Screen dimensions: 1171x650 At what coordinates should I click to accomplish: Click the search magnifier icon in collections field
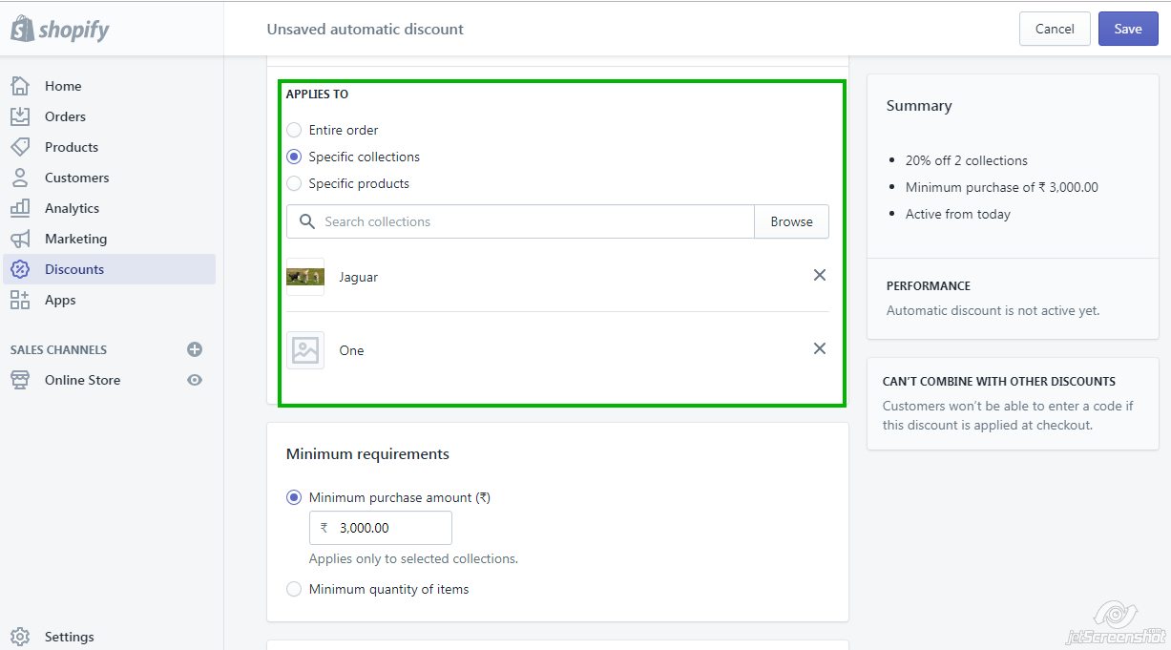[x=307, y=221]
